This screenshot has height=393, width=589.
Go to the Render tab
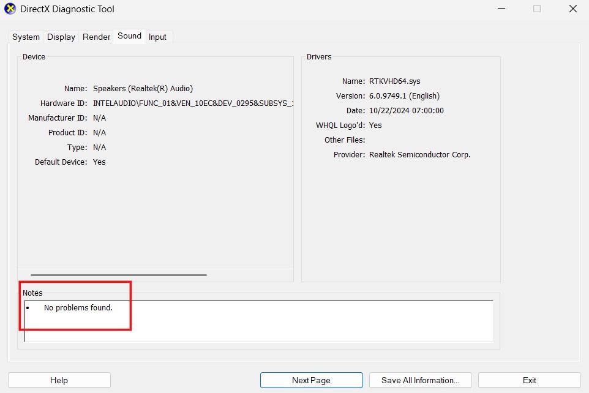97,37
